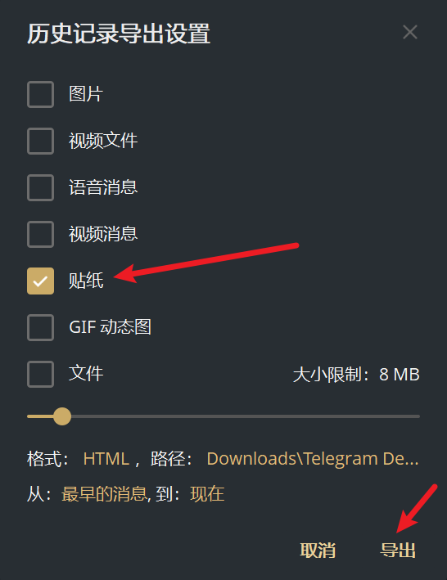The width and height of the screenshot is (447, 580).
Task: Change export format via the HTML link
Action: point(106,459)
